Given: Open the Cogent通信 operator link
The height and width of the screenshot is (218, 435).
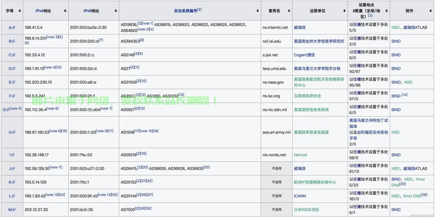Looking at the screenshot, I should tap(304, 55).
